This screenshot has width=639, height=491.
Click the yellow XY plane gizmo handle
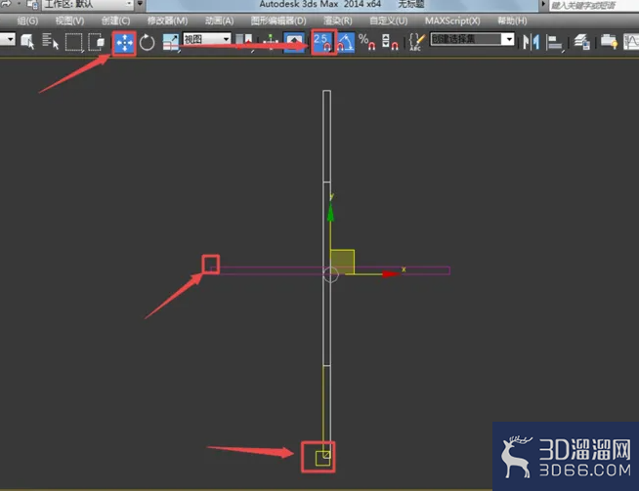(342, 262)
